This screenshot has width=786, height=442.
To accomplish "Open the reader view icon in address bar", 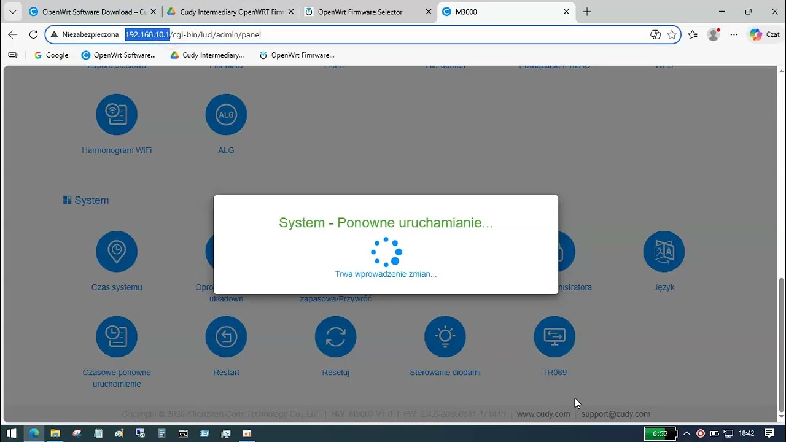I will [x=655, y=34].
